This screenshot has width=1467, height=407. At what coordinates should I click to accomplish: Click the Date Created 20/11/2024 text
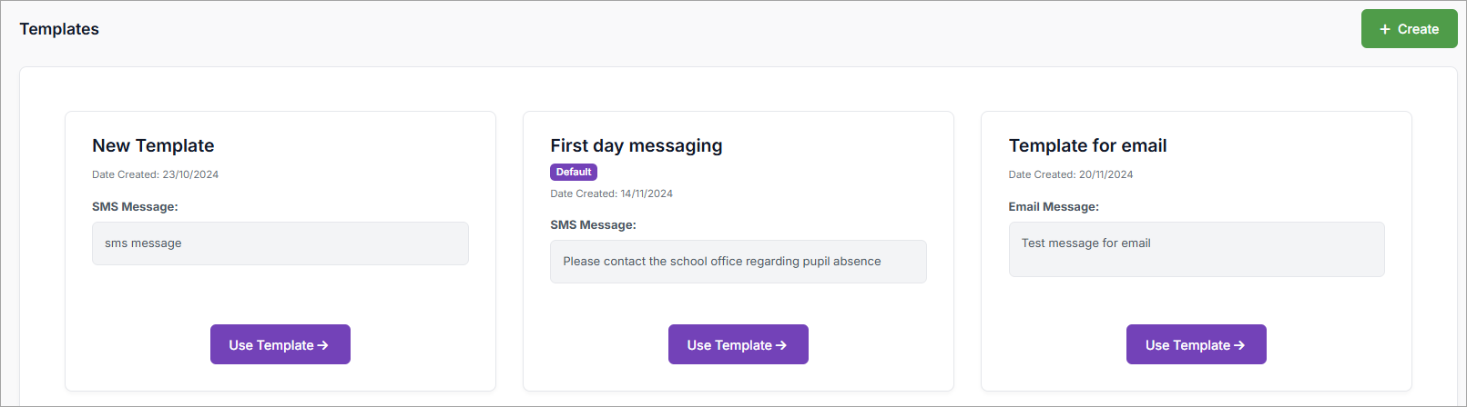1071,174
